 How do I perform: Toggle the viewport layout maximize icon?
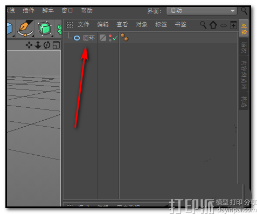56,45
